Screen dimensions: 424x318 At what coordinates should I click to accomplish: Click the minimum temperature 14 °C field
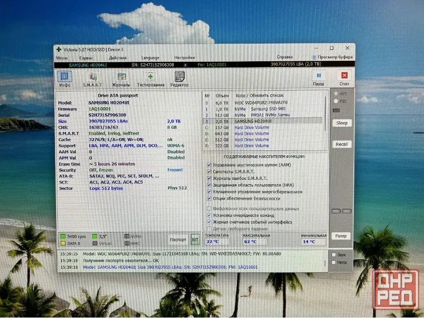pyautogui.click(x=313, y=242)
